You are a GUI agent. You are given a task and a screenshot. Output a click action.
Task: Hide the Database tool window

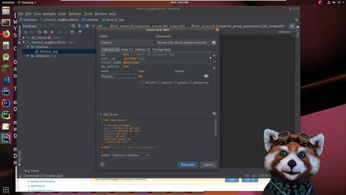tap(94, 26)
